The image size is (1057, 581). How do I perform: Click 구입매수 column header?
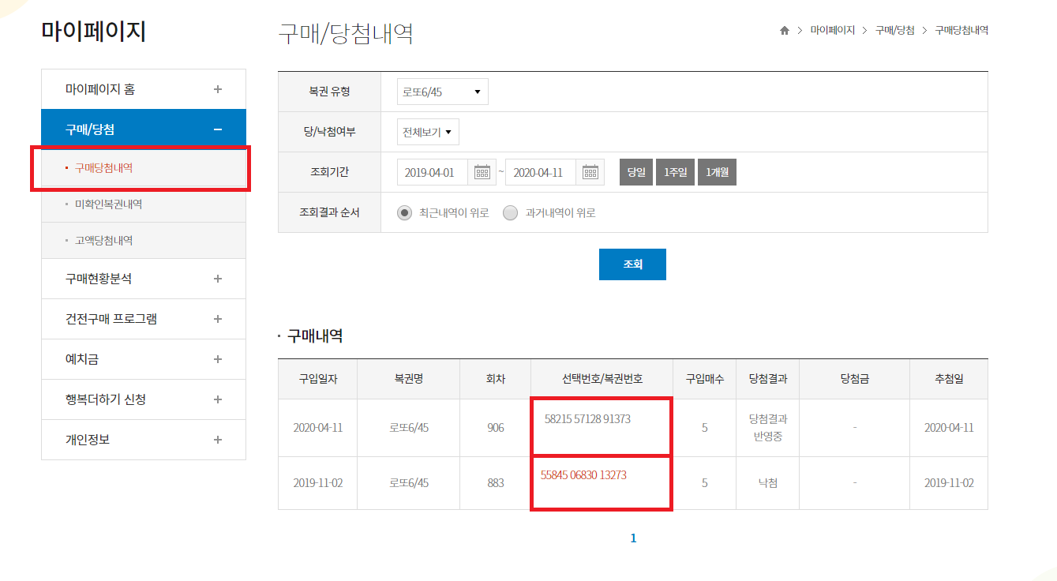point(704,379)
